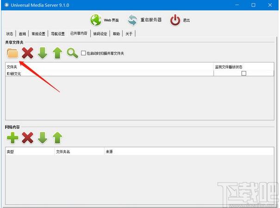Move network content up arrow
280x208 pixels.
[57, 138]
